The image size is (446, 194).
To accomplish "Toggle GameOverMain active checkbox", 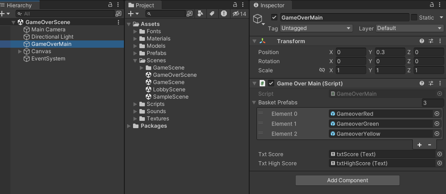I will pyautogui.click(x=274, y=18).
